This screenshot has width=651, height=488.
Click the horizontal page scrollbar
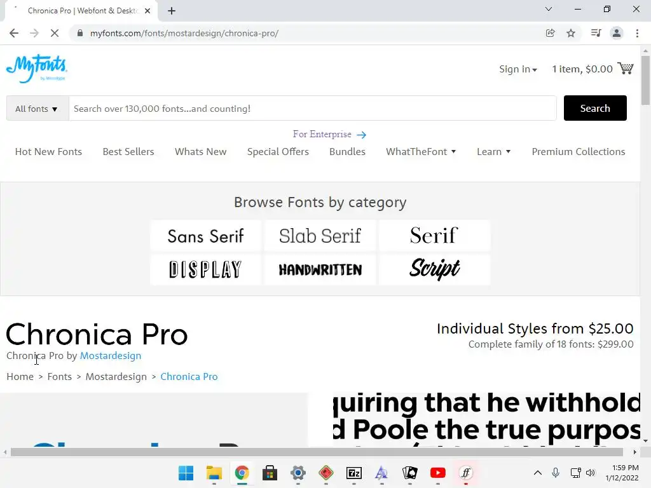click(317, 452)
